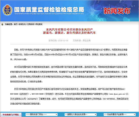Click the 400-830-8899 mobile hotline text
The image size is (139, 117).
point(37,94)
